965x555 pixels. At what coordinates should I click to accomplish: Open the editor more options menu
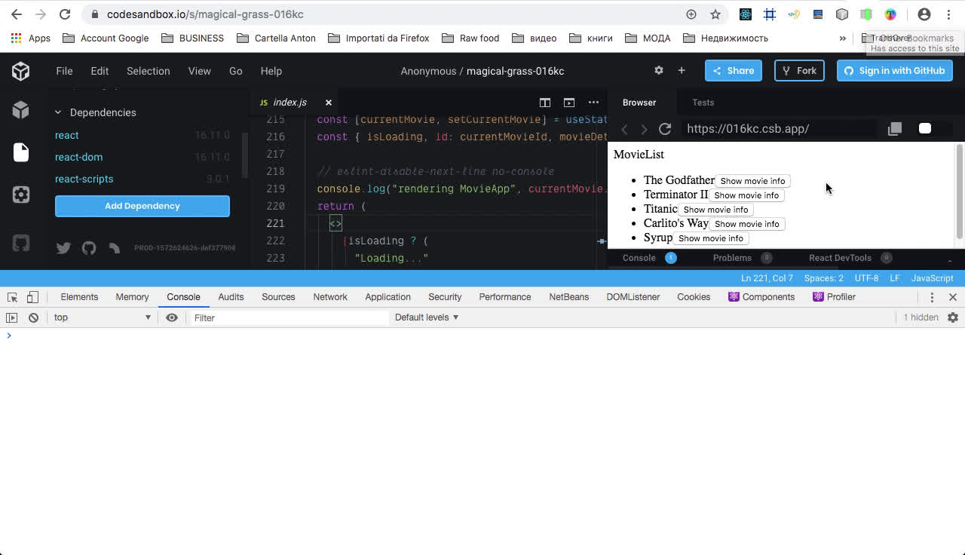(x=594, y=103)
